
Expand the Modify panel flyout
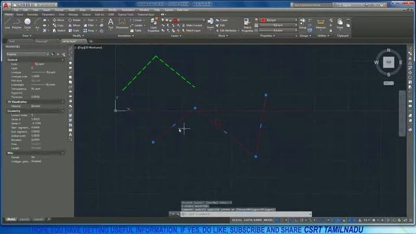[x=78, y=36]
